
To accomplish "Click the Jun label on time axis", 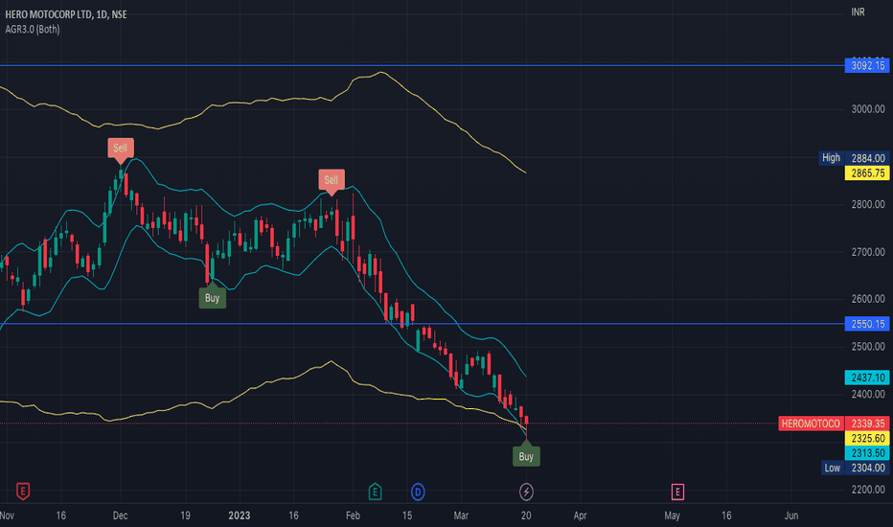I will pyautogui.click(x=791, y=516).
